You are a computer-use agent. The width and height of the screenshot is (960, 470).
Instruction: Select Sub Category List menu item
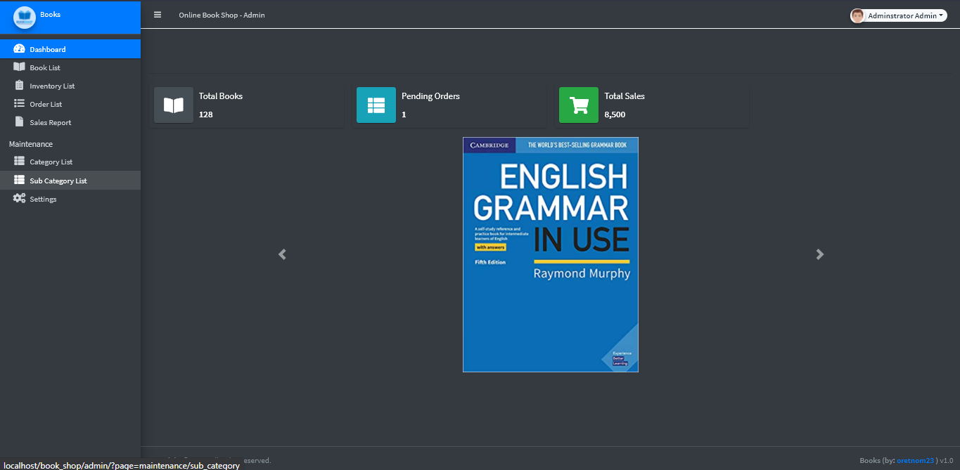coord(70,181)
